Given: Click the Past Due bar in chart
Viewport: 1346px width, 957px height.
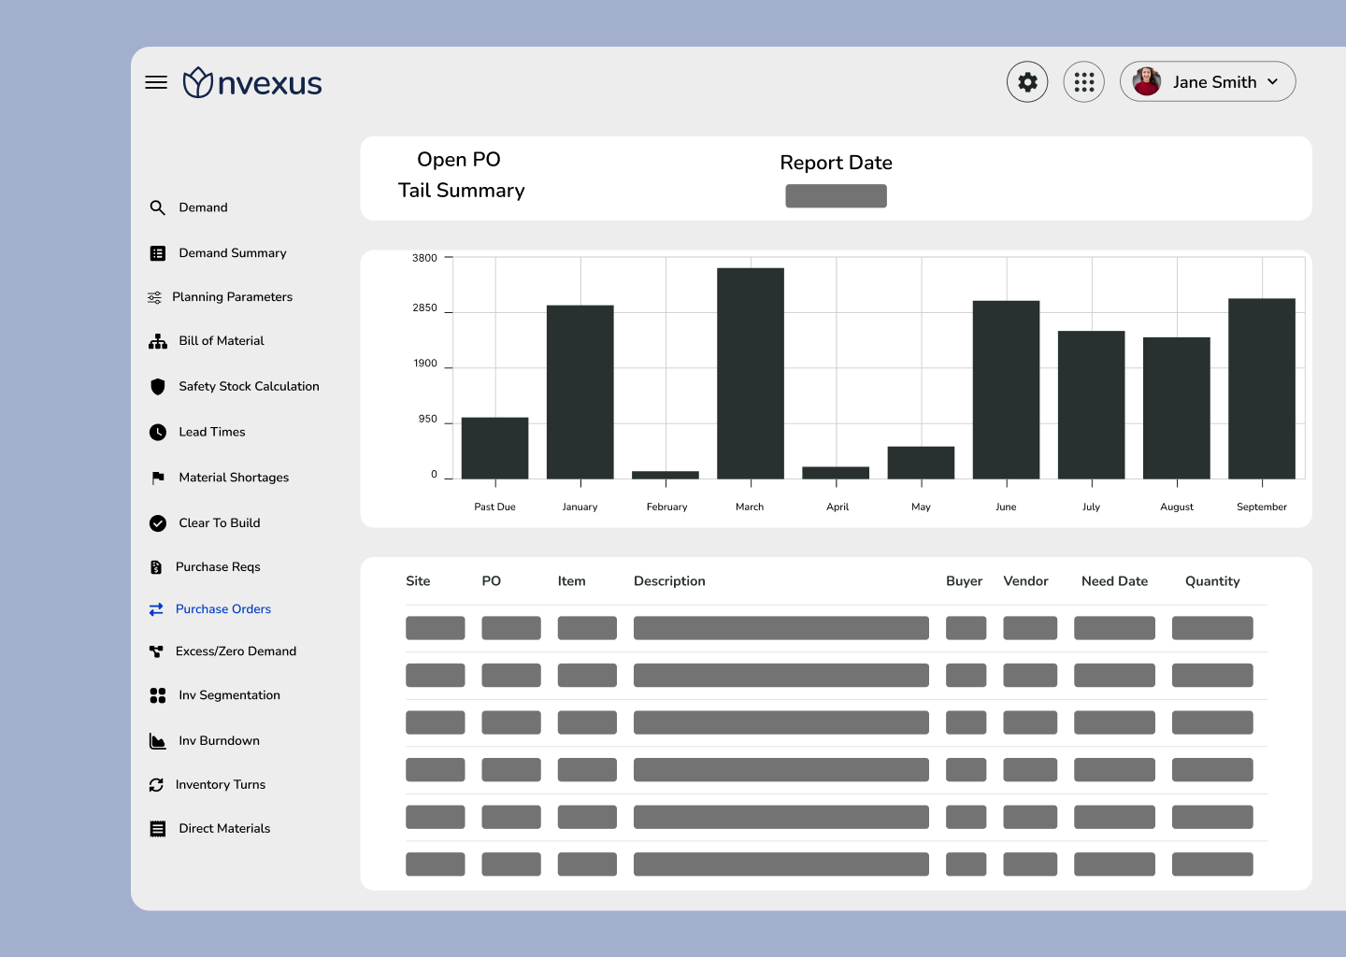Looking at the screenshot, I should [494, 449].
